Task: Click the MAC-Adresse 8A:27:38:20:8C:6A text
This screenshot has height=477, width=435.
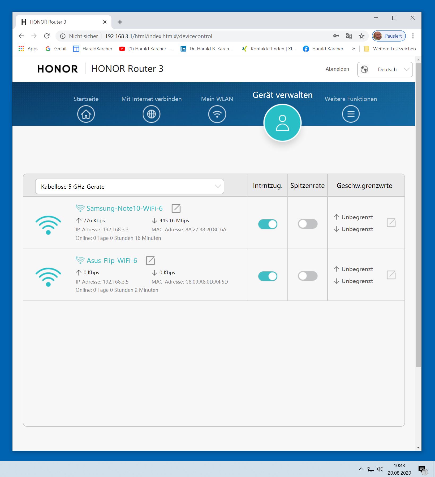Action: coord(189,229)
